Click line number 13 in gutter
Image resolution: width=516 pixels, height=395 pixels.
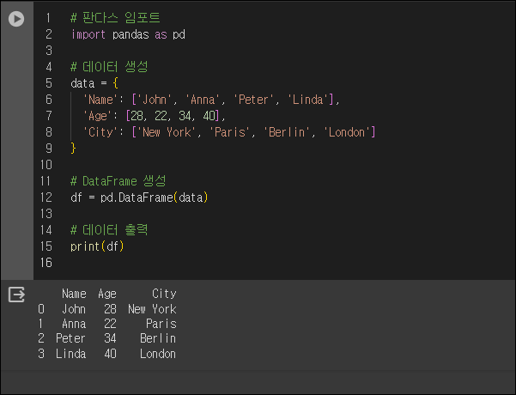tap(46, 214)
